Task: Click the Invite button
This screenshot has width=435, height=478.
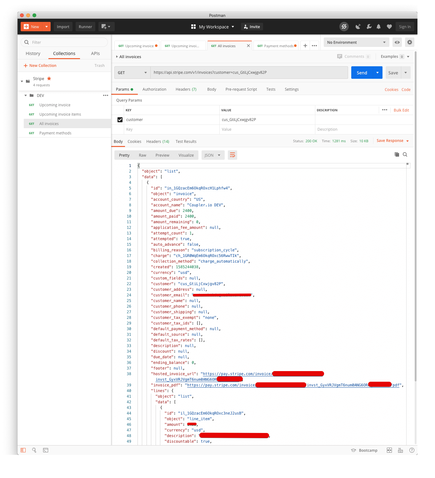Action: tap(252, 27)
